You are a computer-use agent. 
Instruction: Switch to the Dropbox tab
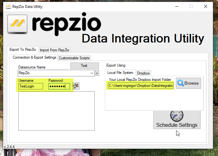[144, 73]
